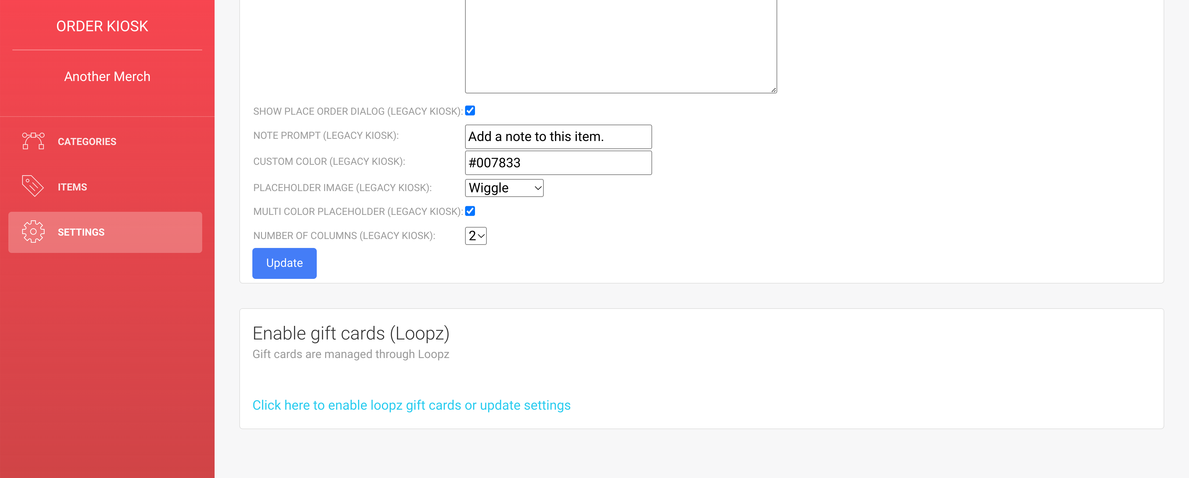Click the 'PLACEHOLDER IMAGE (LEGACY KIOSK):' label
Screen dimensions: 1189x478
[x=342, y=188]
